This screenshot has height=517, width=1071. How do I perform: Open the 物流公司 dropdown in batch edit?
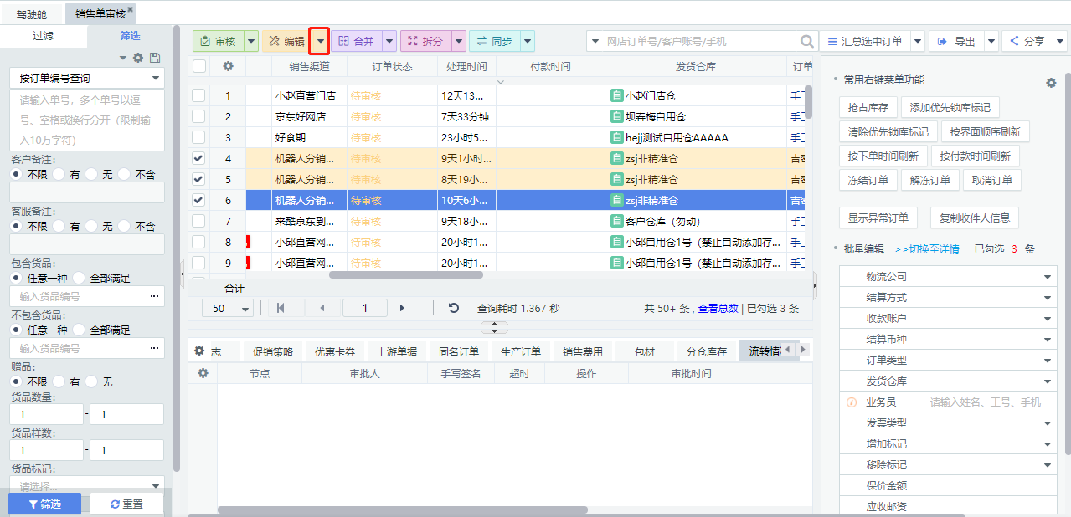click(x=1047, y=277)
